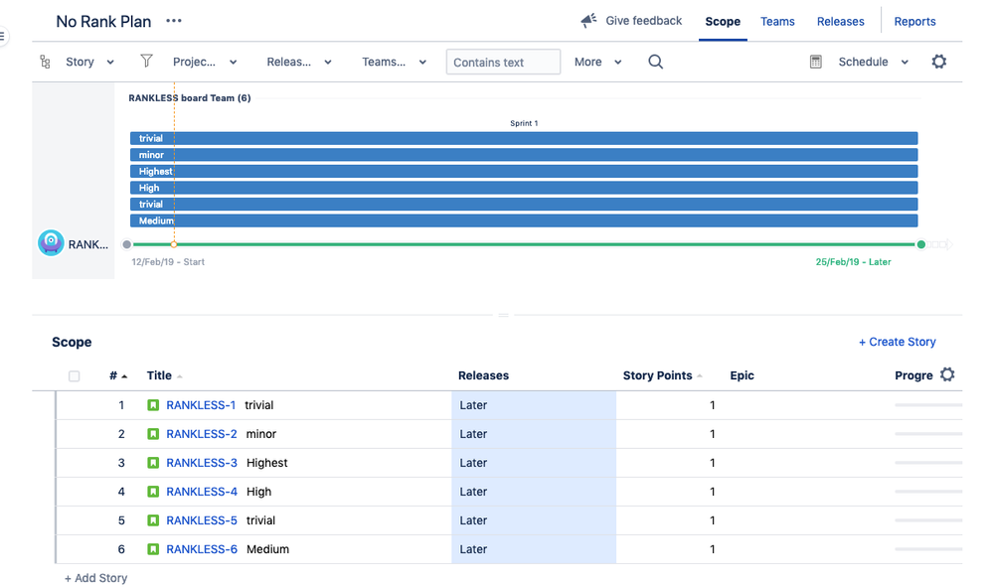993x587 pixels.
Task: Click the search magnifier icon
Action: point(654,62)
